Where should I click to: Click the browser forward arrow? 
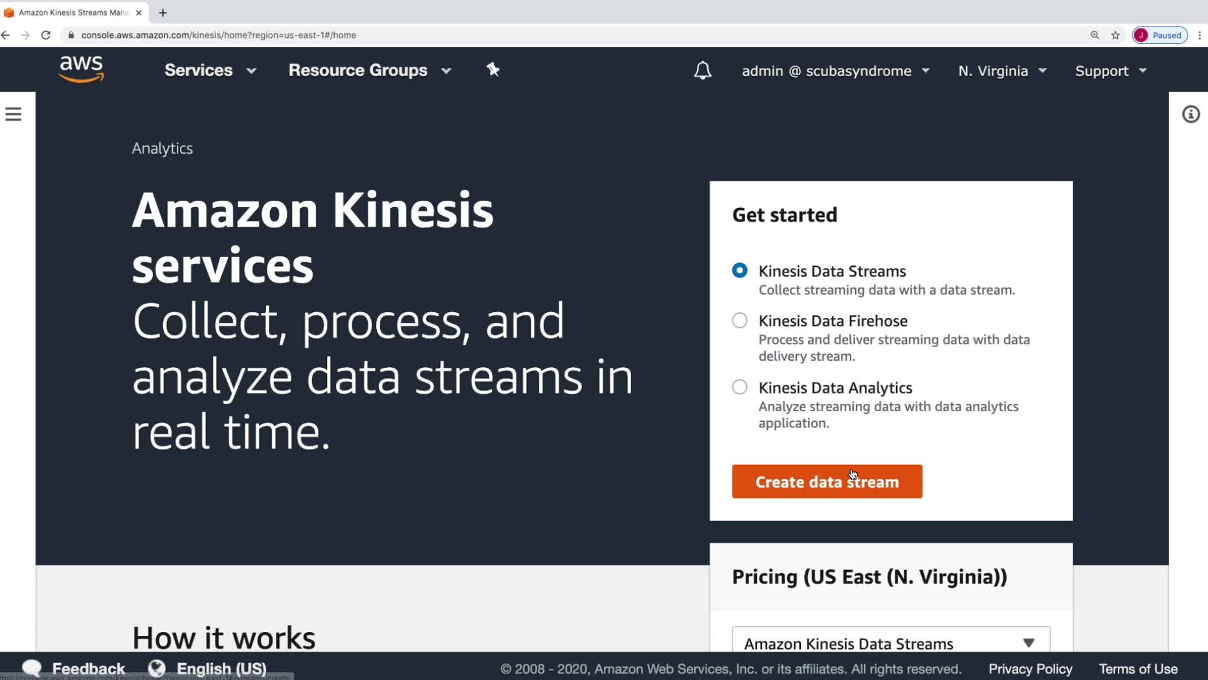coord(25,35)
